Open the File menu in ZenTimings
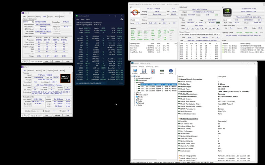 (x=78, y=19)
